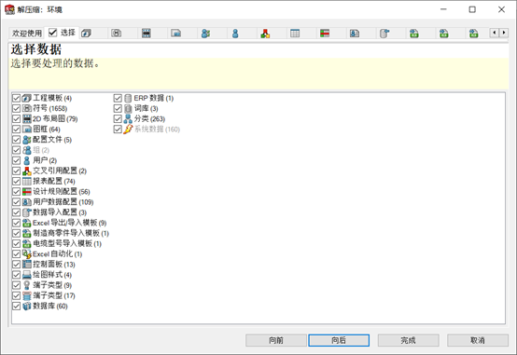
Task: Open the symbols tab icon
Action: click(x=116, y=34)
